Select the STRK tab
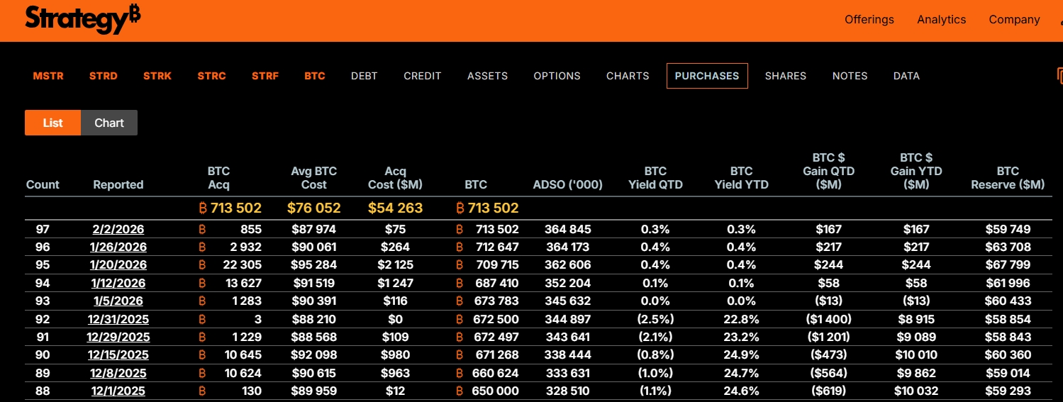1063x402 pixels. pyautogui.click(x=157, y=76)
